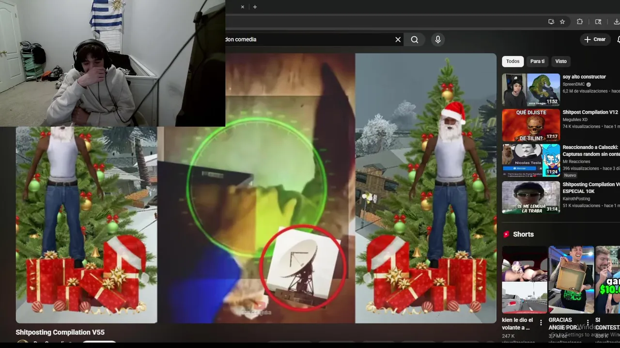Click the 31:14 duration badge
620x348 pixels.
pyautogui.click(x=552, y=209)
